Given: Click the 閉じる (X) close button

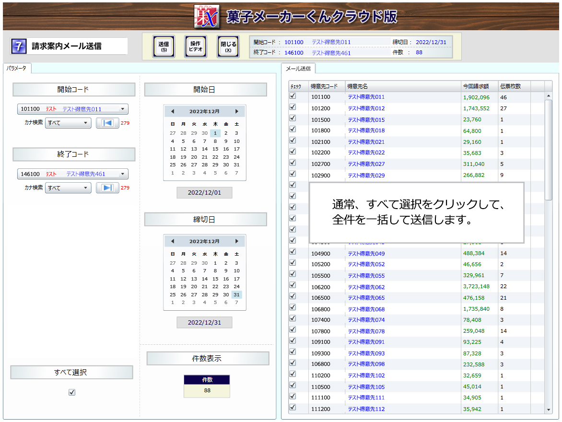Looking at the screenshot, I should tap(228, 47).
